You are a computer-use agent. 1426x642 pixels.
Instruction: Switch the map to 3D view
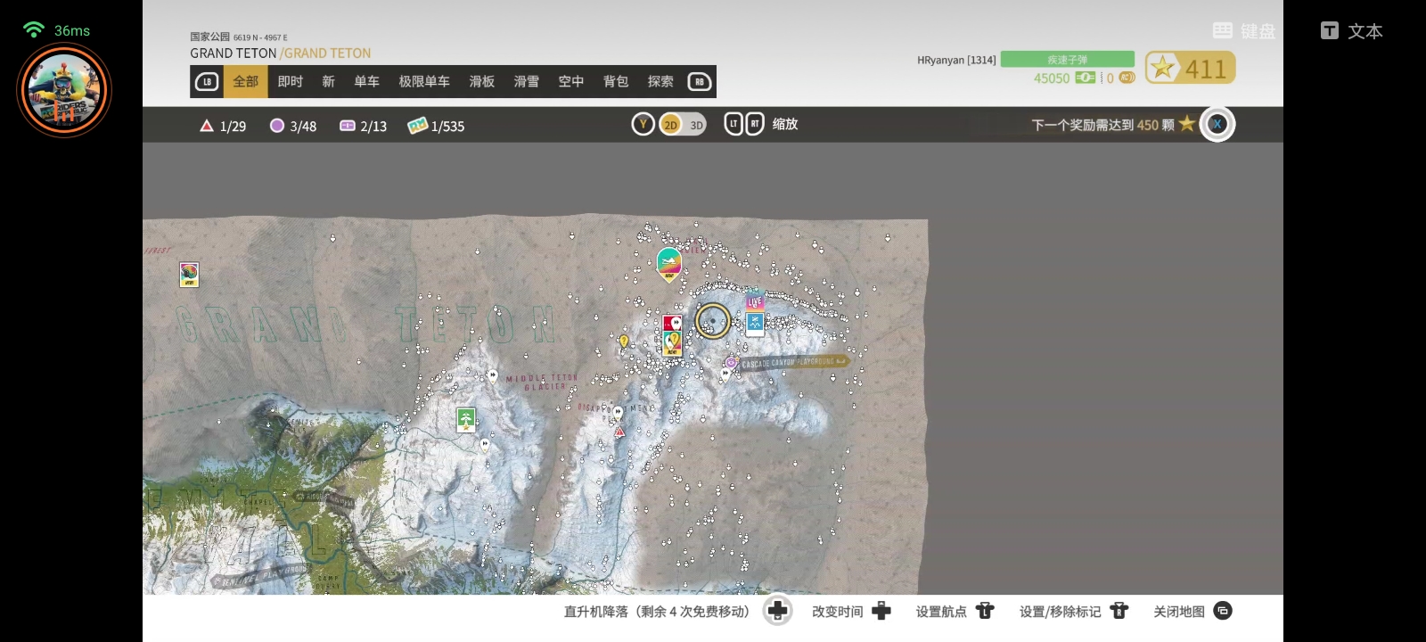(696, 126)
